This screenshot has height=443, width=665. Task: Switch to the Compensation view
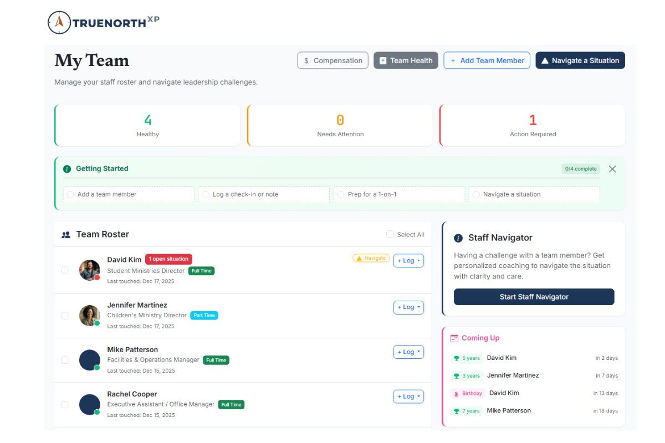point(332,60)
